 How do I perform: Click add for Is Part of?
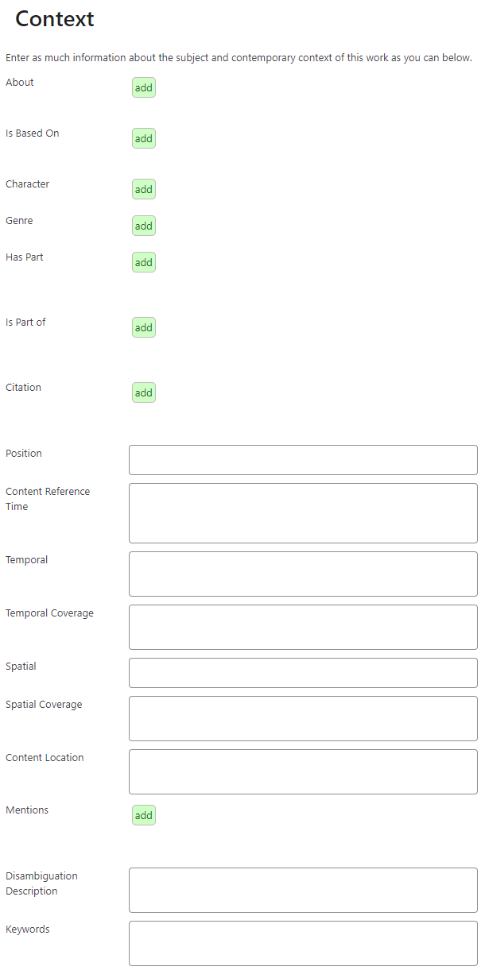tap(144, 327)
